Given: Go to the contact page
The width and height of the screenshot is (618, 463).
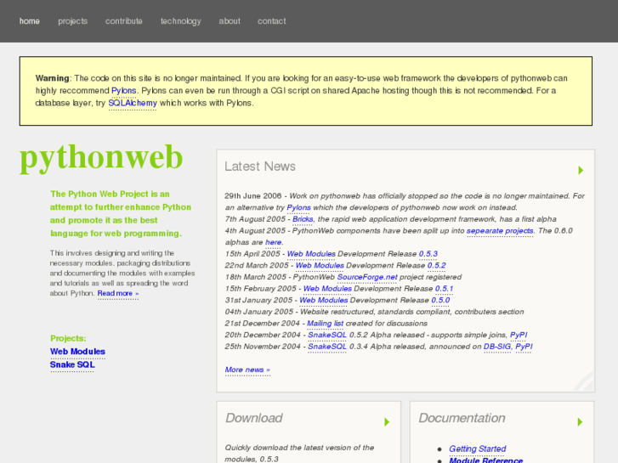Looking at the screenshot, I should [271, 21].
